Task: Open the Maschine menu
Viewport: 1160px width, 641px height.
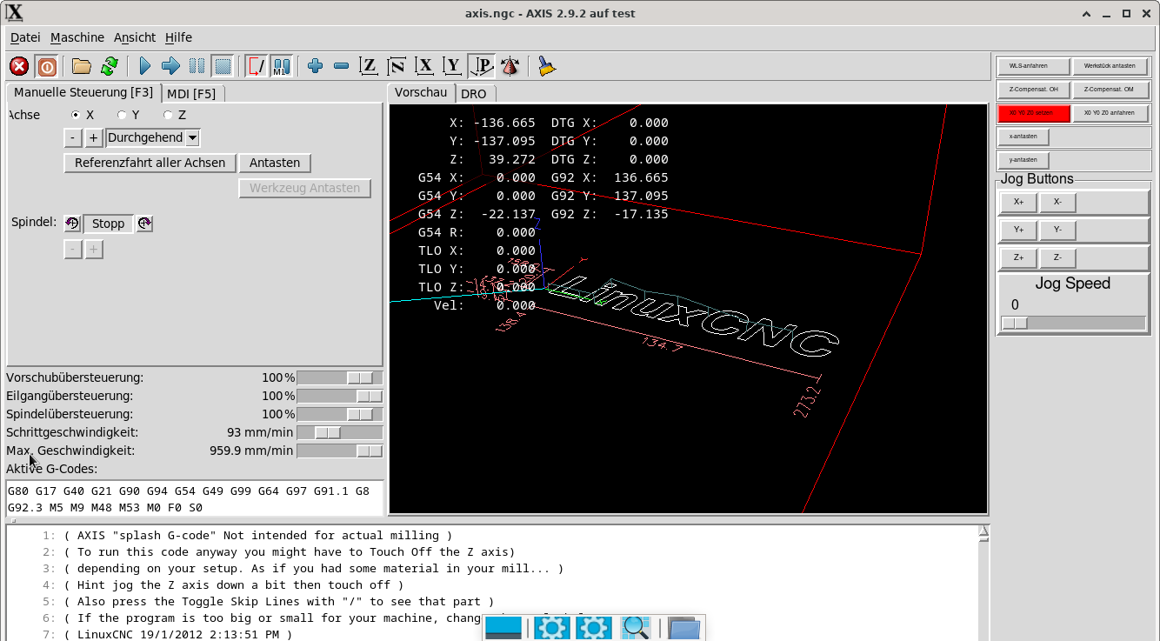Action: click(77, 37)
